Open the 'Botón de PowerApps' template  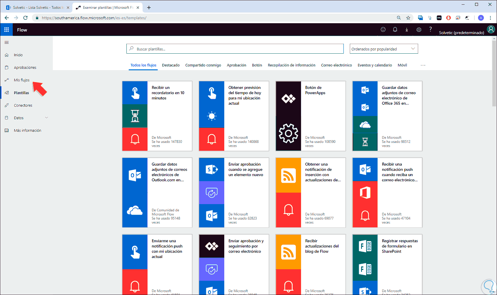(x=311, y=116)
